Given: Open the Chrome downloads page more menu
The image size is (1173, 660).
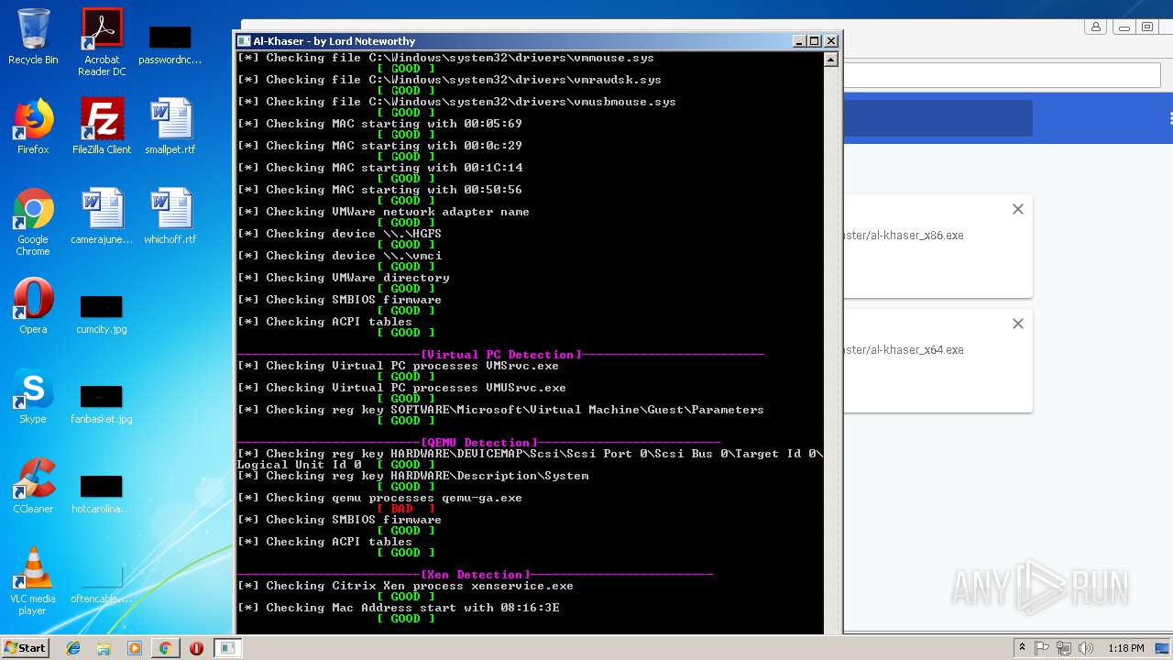Looking at the screenshot, I should [x=1170, y=118].
